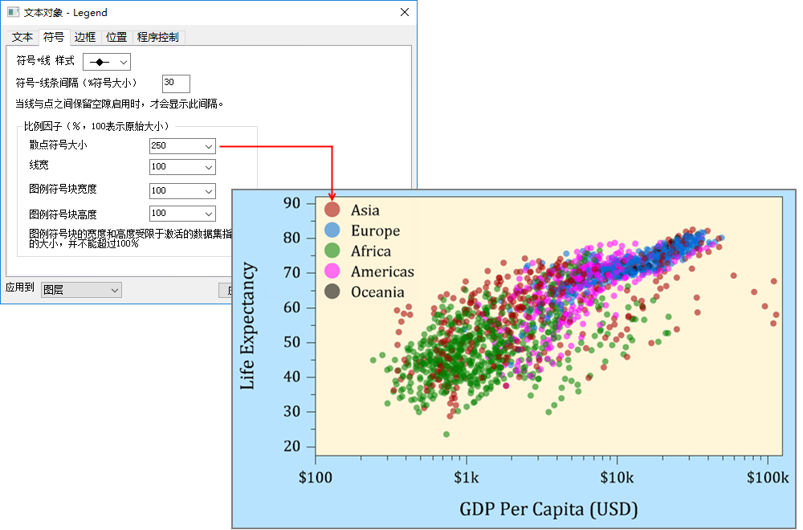Expand the 符号+线 样式 style dropdown
This screenshot has height=530, width=803.
pos(107,62)
